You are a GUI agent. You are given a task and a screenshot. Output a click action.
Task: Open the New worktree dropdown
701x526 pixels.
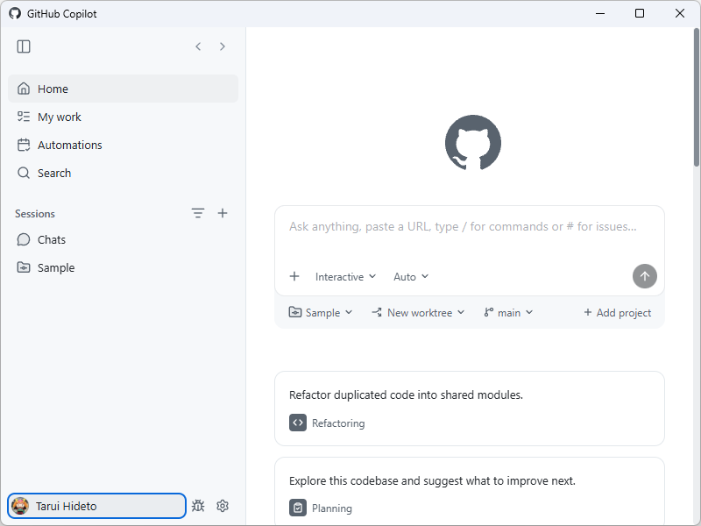tap(418, 313)
